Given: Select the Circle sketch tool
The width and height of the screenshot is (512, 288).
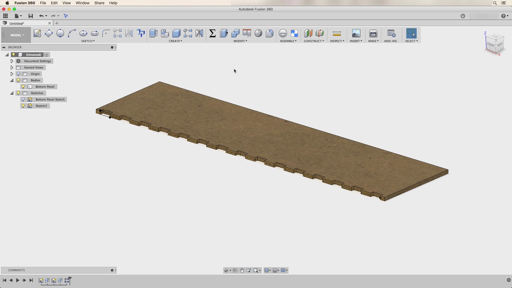Looking at the screenshot, I should tap(60, 34).
